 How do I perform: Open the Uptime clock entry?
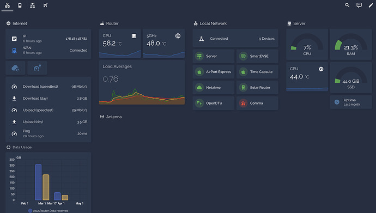pos(351,102)
